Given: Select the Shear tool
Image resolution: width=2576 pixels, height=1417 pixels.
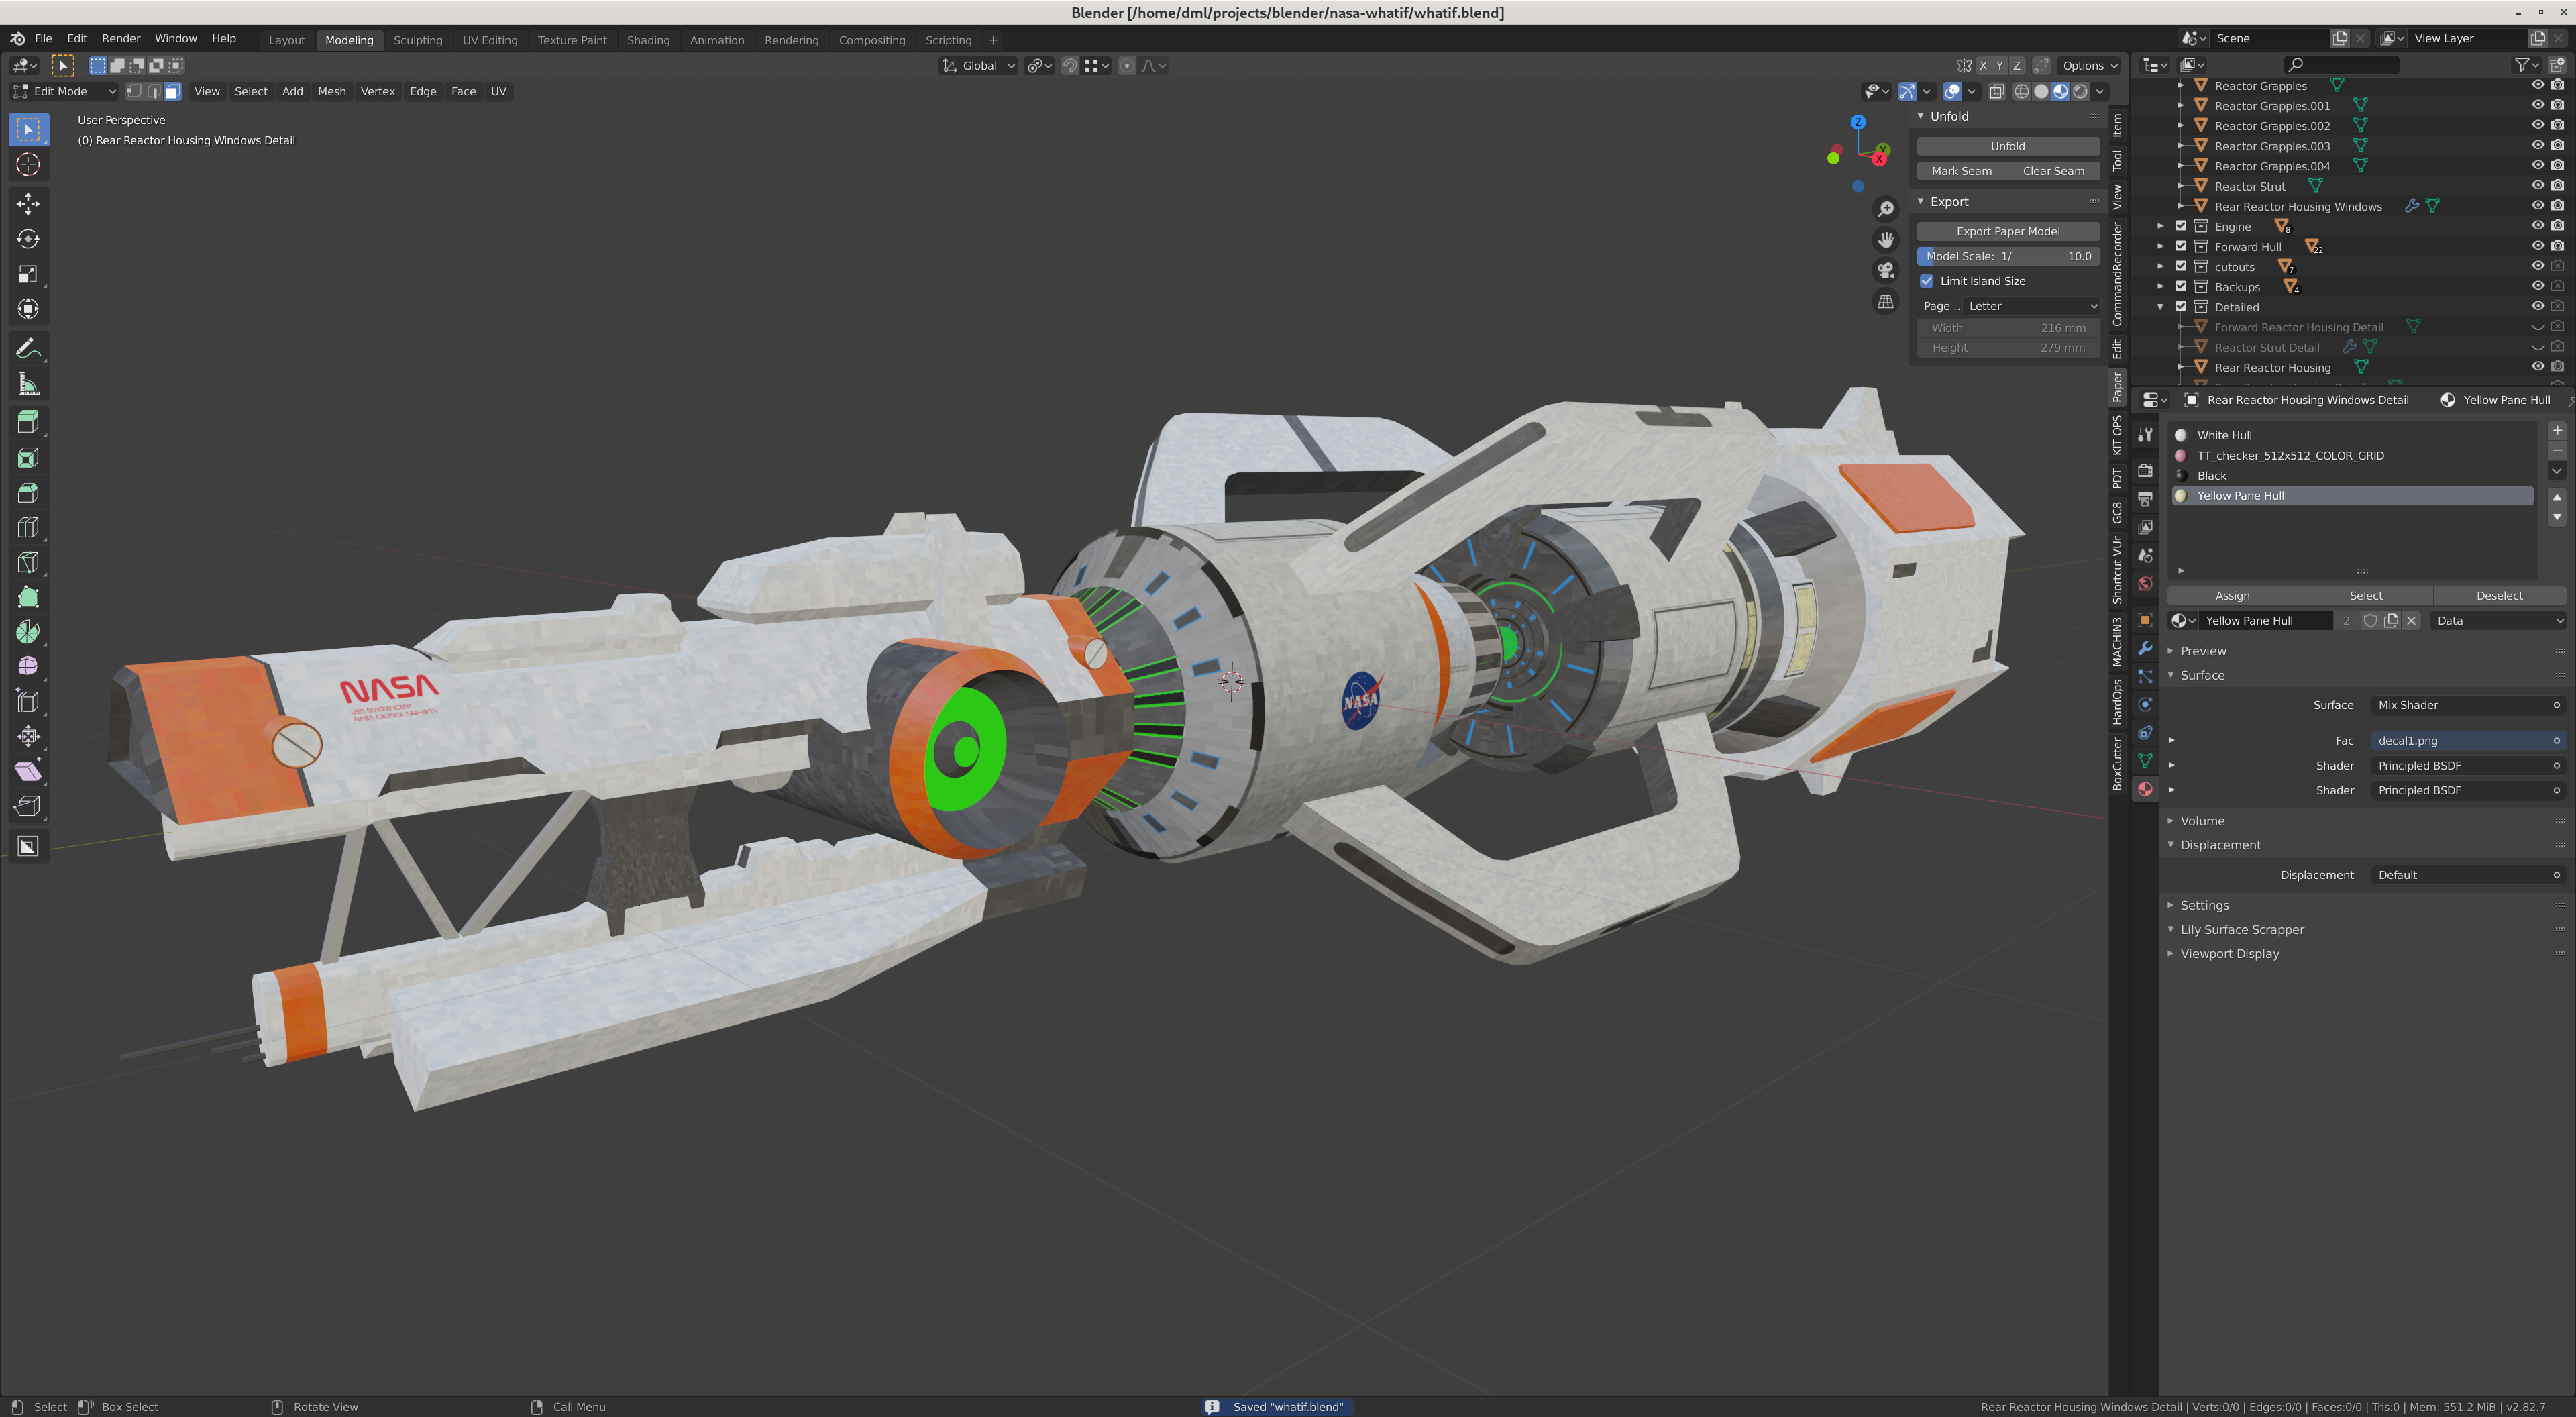Looking at the screenshot, I should click(28, 771).
